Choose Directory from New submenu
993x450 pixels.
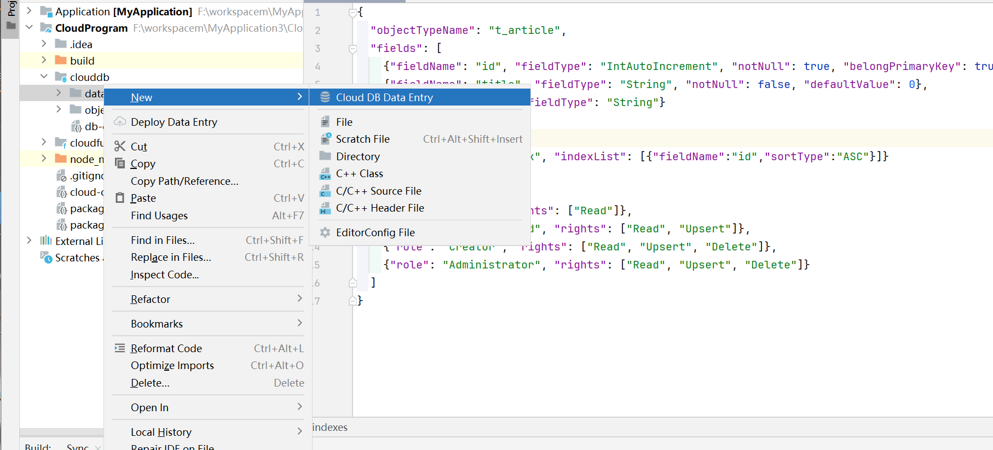pos(420,156)
